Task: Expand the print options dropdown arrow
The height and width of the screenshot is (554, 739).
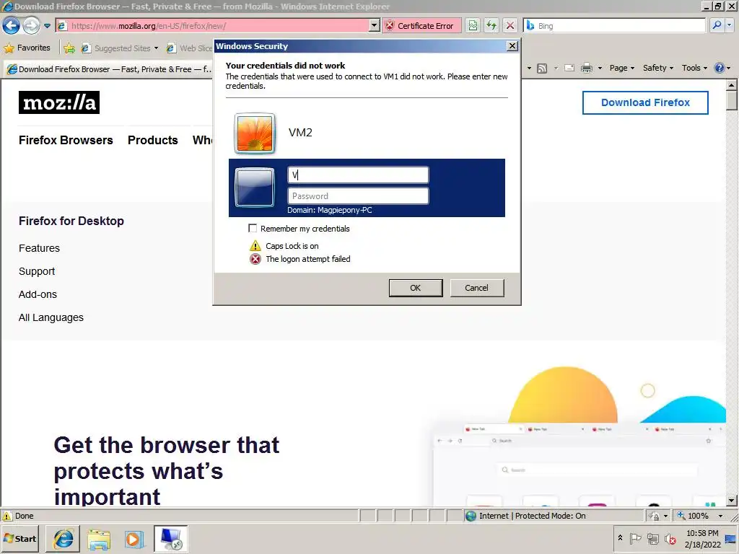Action: [600, 69]
